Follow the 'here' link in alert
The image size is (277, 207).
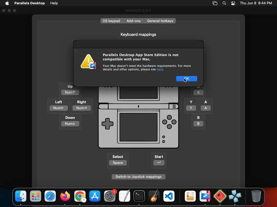click(x=160, y=69)
